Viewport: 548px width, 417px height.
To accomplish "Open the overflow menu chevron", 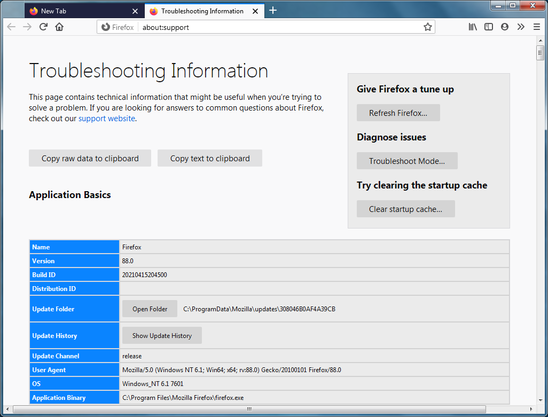I will [521, 27].
